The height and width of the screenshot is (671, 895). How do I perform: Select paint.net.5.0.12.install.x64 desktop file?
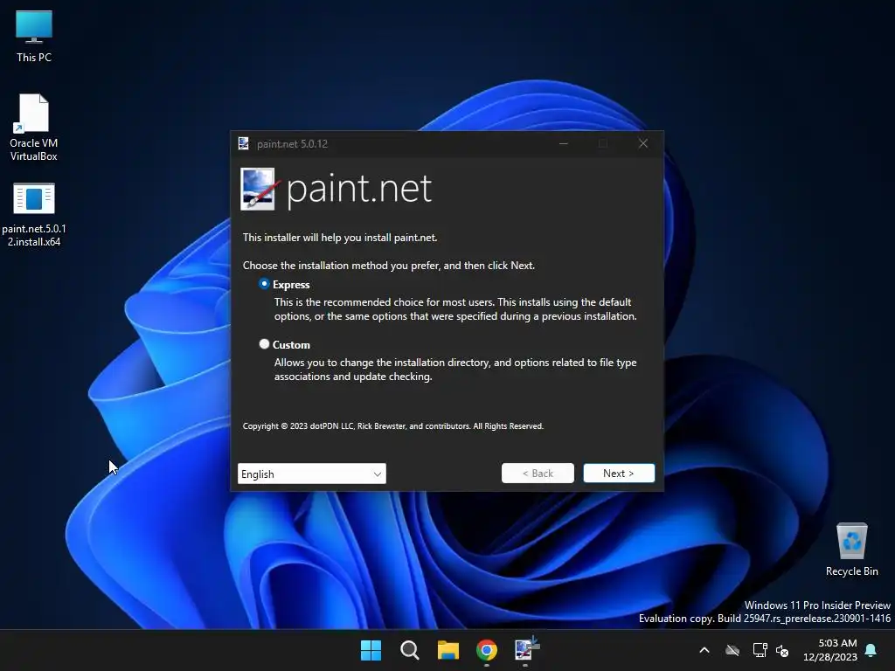tap(34, 215)
